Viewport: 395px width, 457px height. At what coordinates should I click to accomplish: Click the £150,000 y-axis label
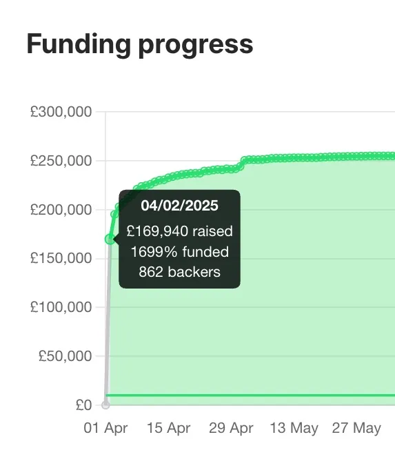[x=61, y=258]
